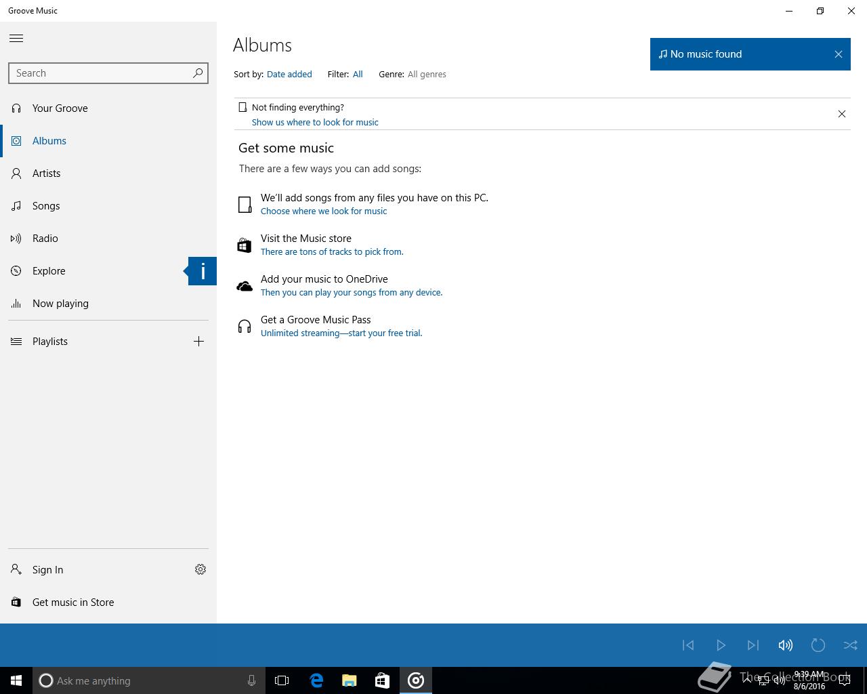The height and width of the screenshot is (694, 867).
Task: Launch Microsoft Edge from taskbar
Action: click(x=316, y=680)
